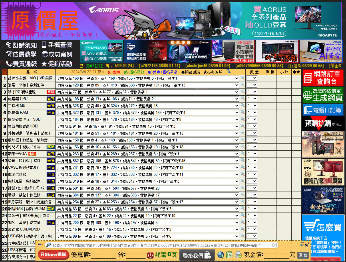Click magnifier icon beside 顯示卡VGA row
Image resolution: width=346 pixels, height=262 pixels.
click(242, 154)
